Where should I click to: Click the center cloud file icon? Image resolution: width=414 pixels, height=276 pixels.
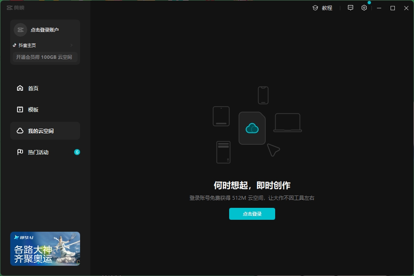252,128
